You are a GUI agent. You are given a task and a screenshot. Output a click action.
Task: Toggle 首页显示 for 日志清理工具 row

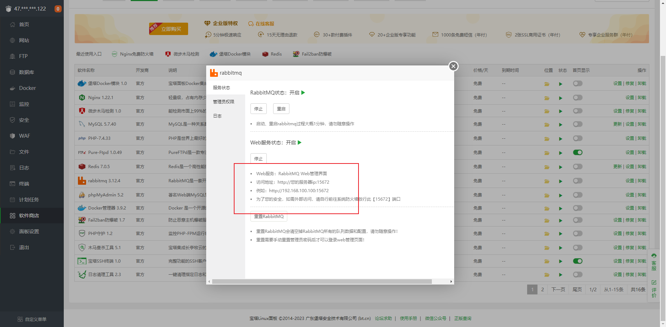[x=578, y=274]
